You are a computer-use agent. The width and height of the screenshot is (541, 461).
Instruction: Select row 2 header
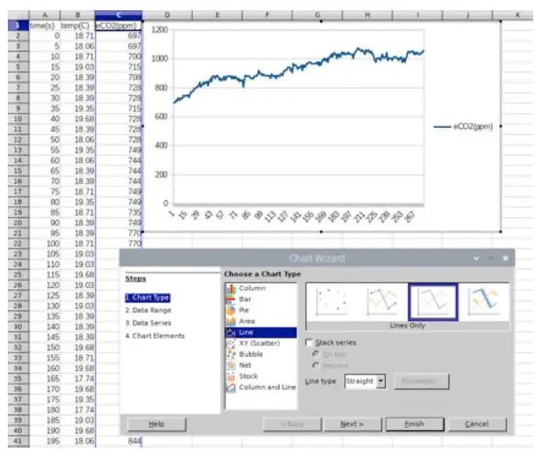click(18, 35)
